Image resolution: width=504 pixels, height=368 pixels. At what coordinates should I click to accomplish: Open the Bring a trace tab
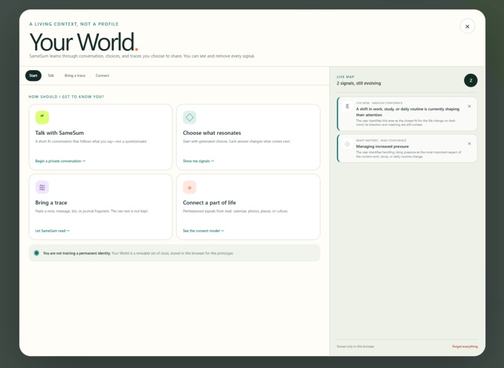point(75,76)
